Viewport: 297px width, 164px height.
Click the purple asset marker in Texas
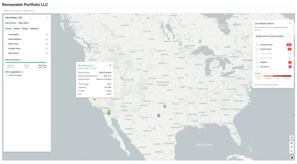click(x=159, y=115)
